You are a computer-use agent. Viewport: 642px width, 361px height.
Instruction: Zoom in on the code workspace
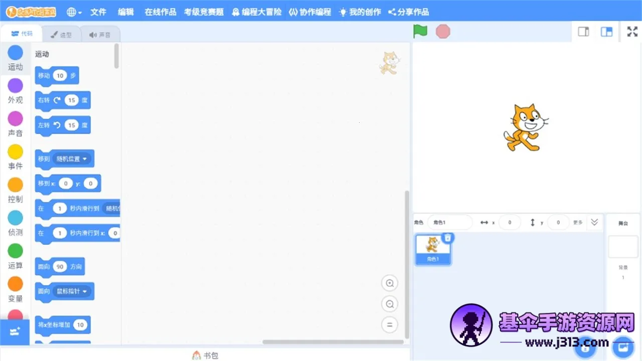point(389,283)
